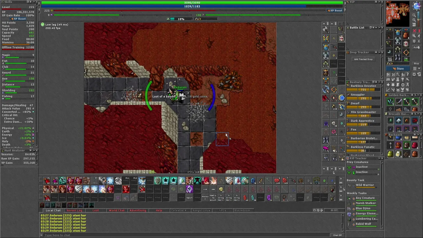
Task: Toggle chase opponent mode
Action: tap(419, 36)
